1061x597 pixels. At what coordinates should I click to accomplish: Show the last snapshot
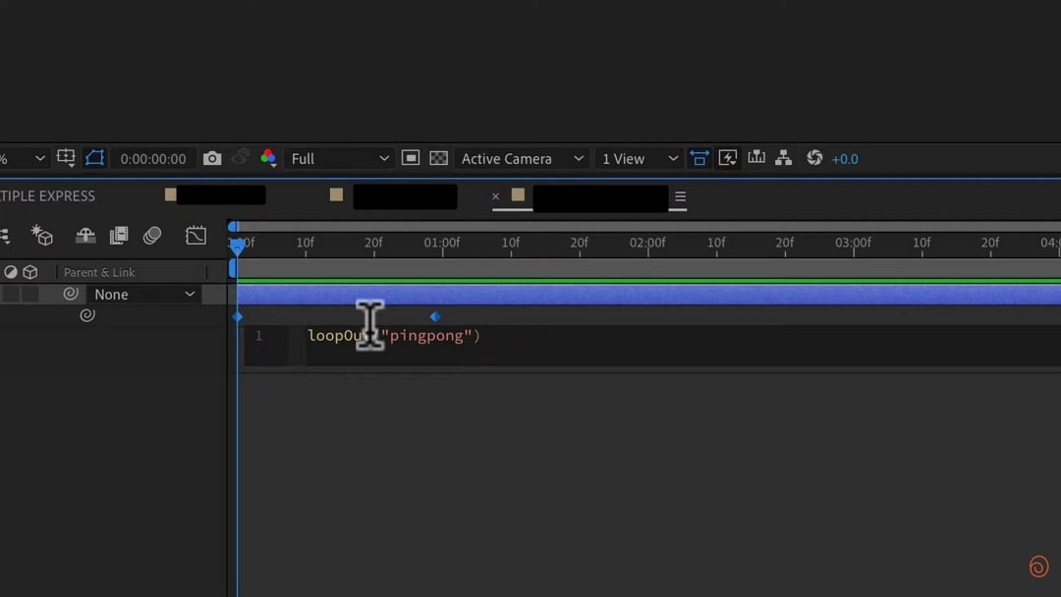[x=241, y=158]
